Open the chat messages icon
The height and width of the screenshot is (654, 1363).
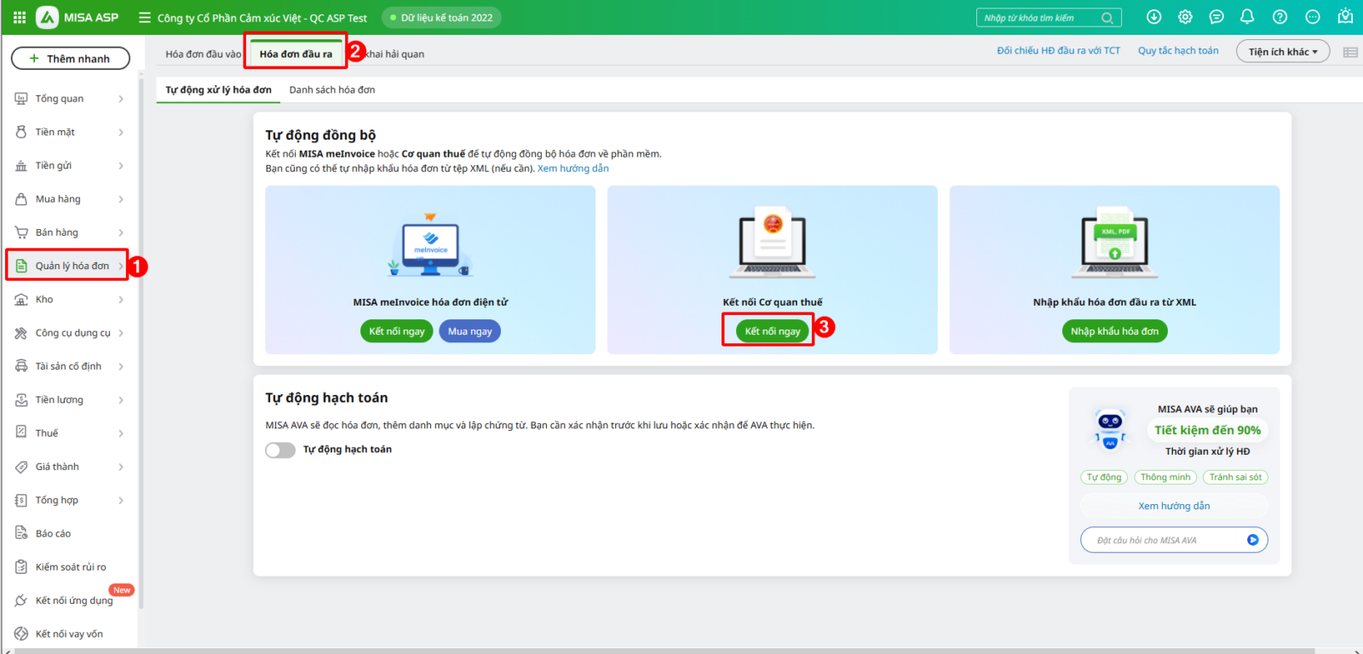[x=1216, y=17]
